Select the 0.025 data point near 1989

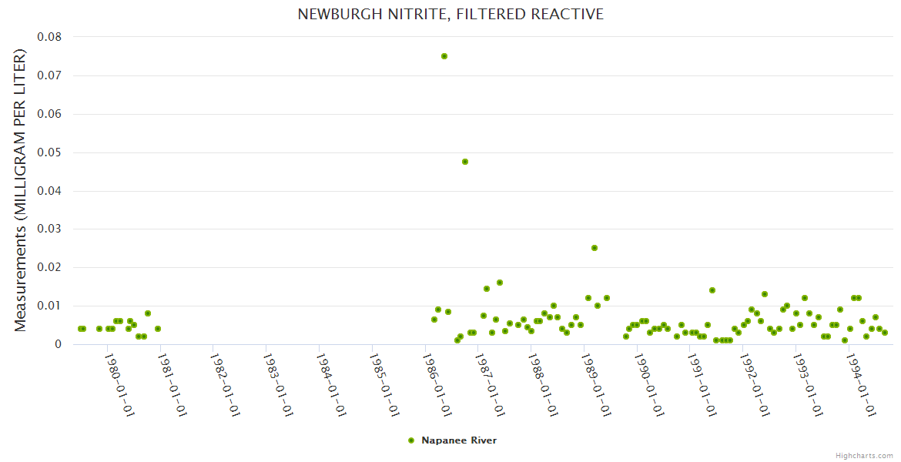pos(595,248)
